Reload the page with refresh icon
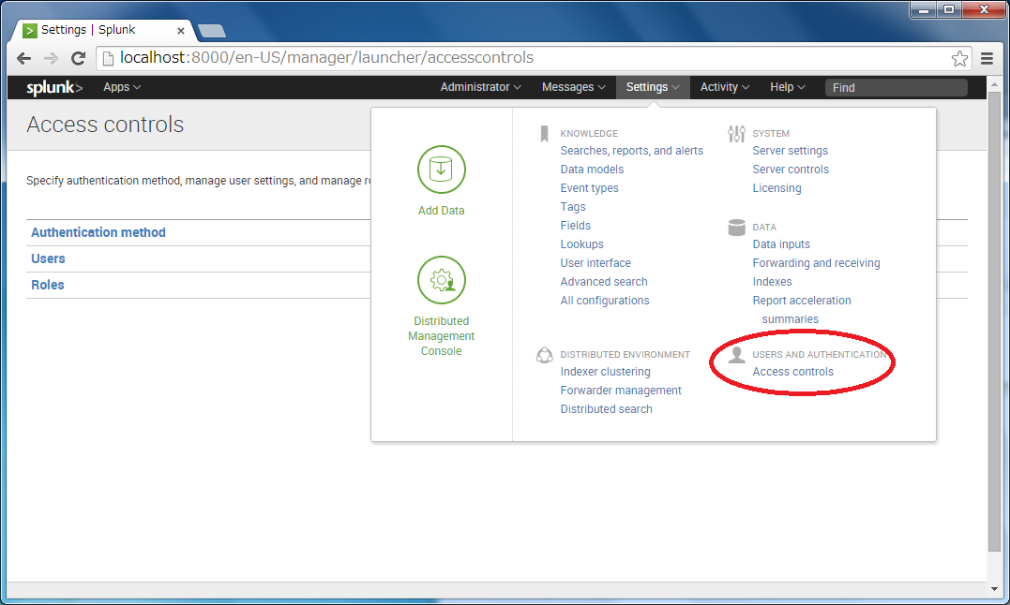 (78, 58)
